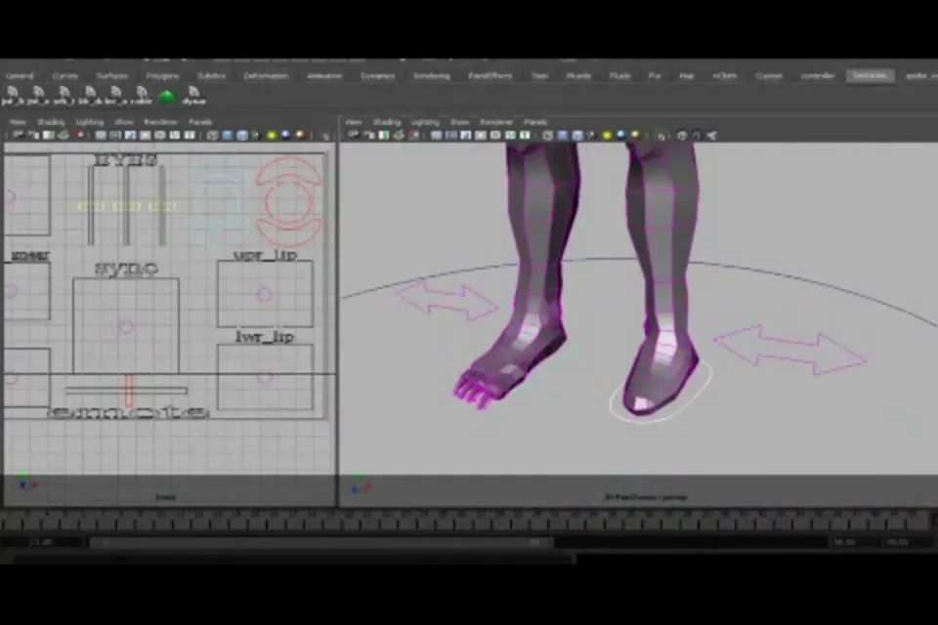Open the Polygons shelf tab
The height and width of the screenshot is (625, 938).
coord(163,76)
